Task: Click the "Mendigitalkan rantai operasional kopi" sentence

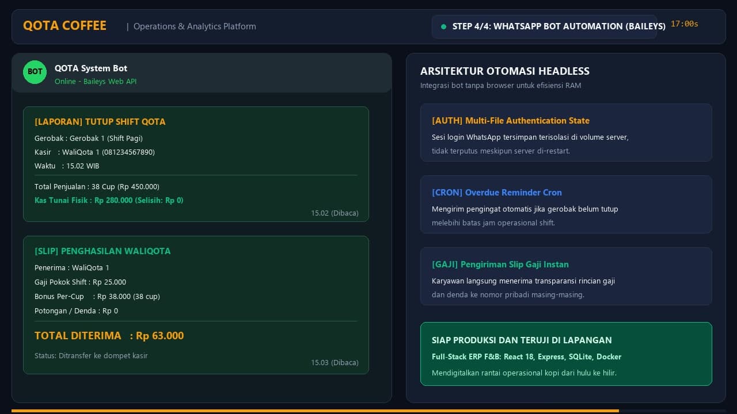Action: coord(524,373)
